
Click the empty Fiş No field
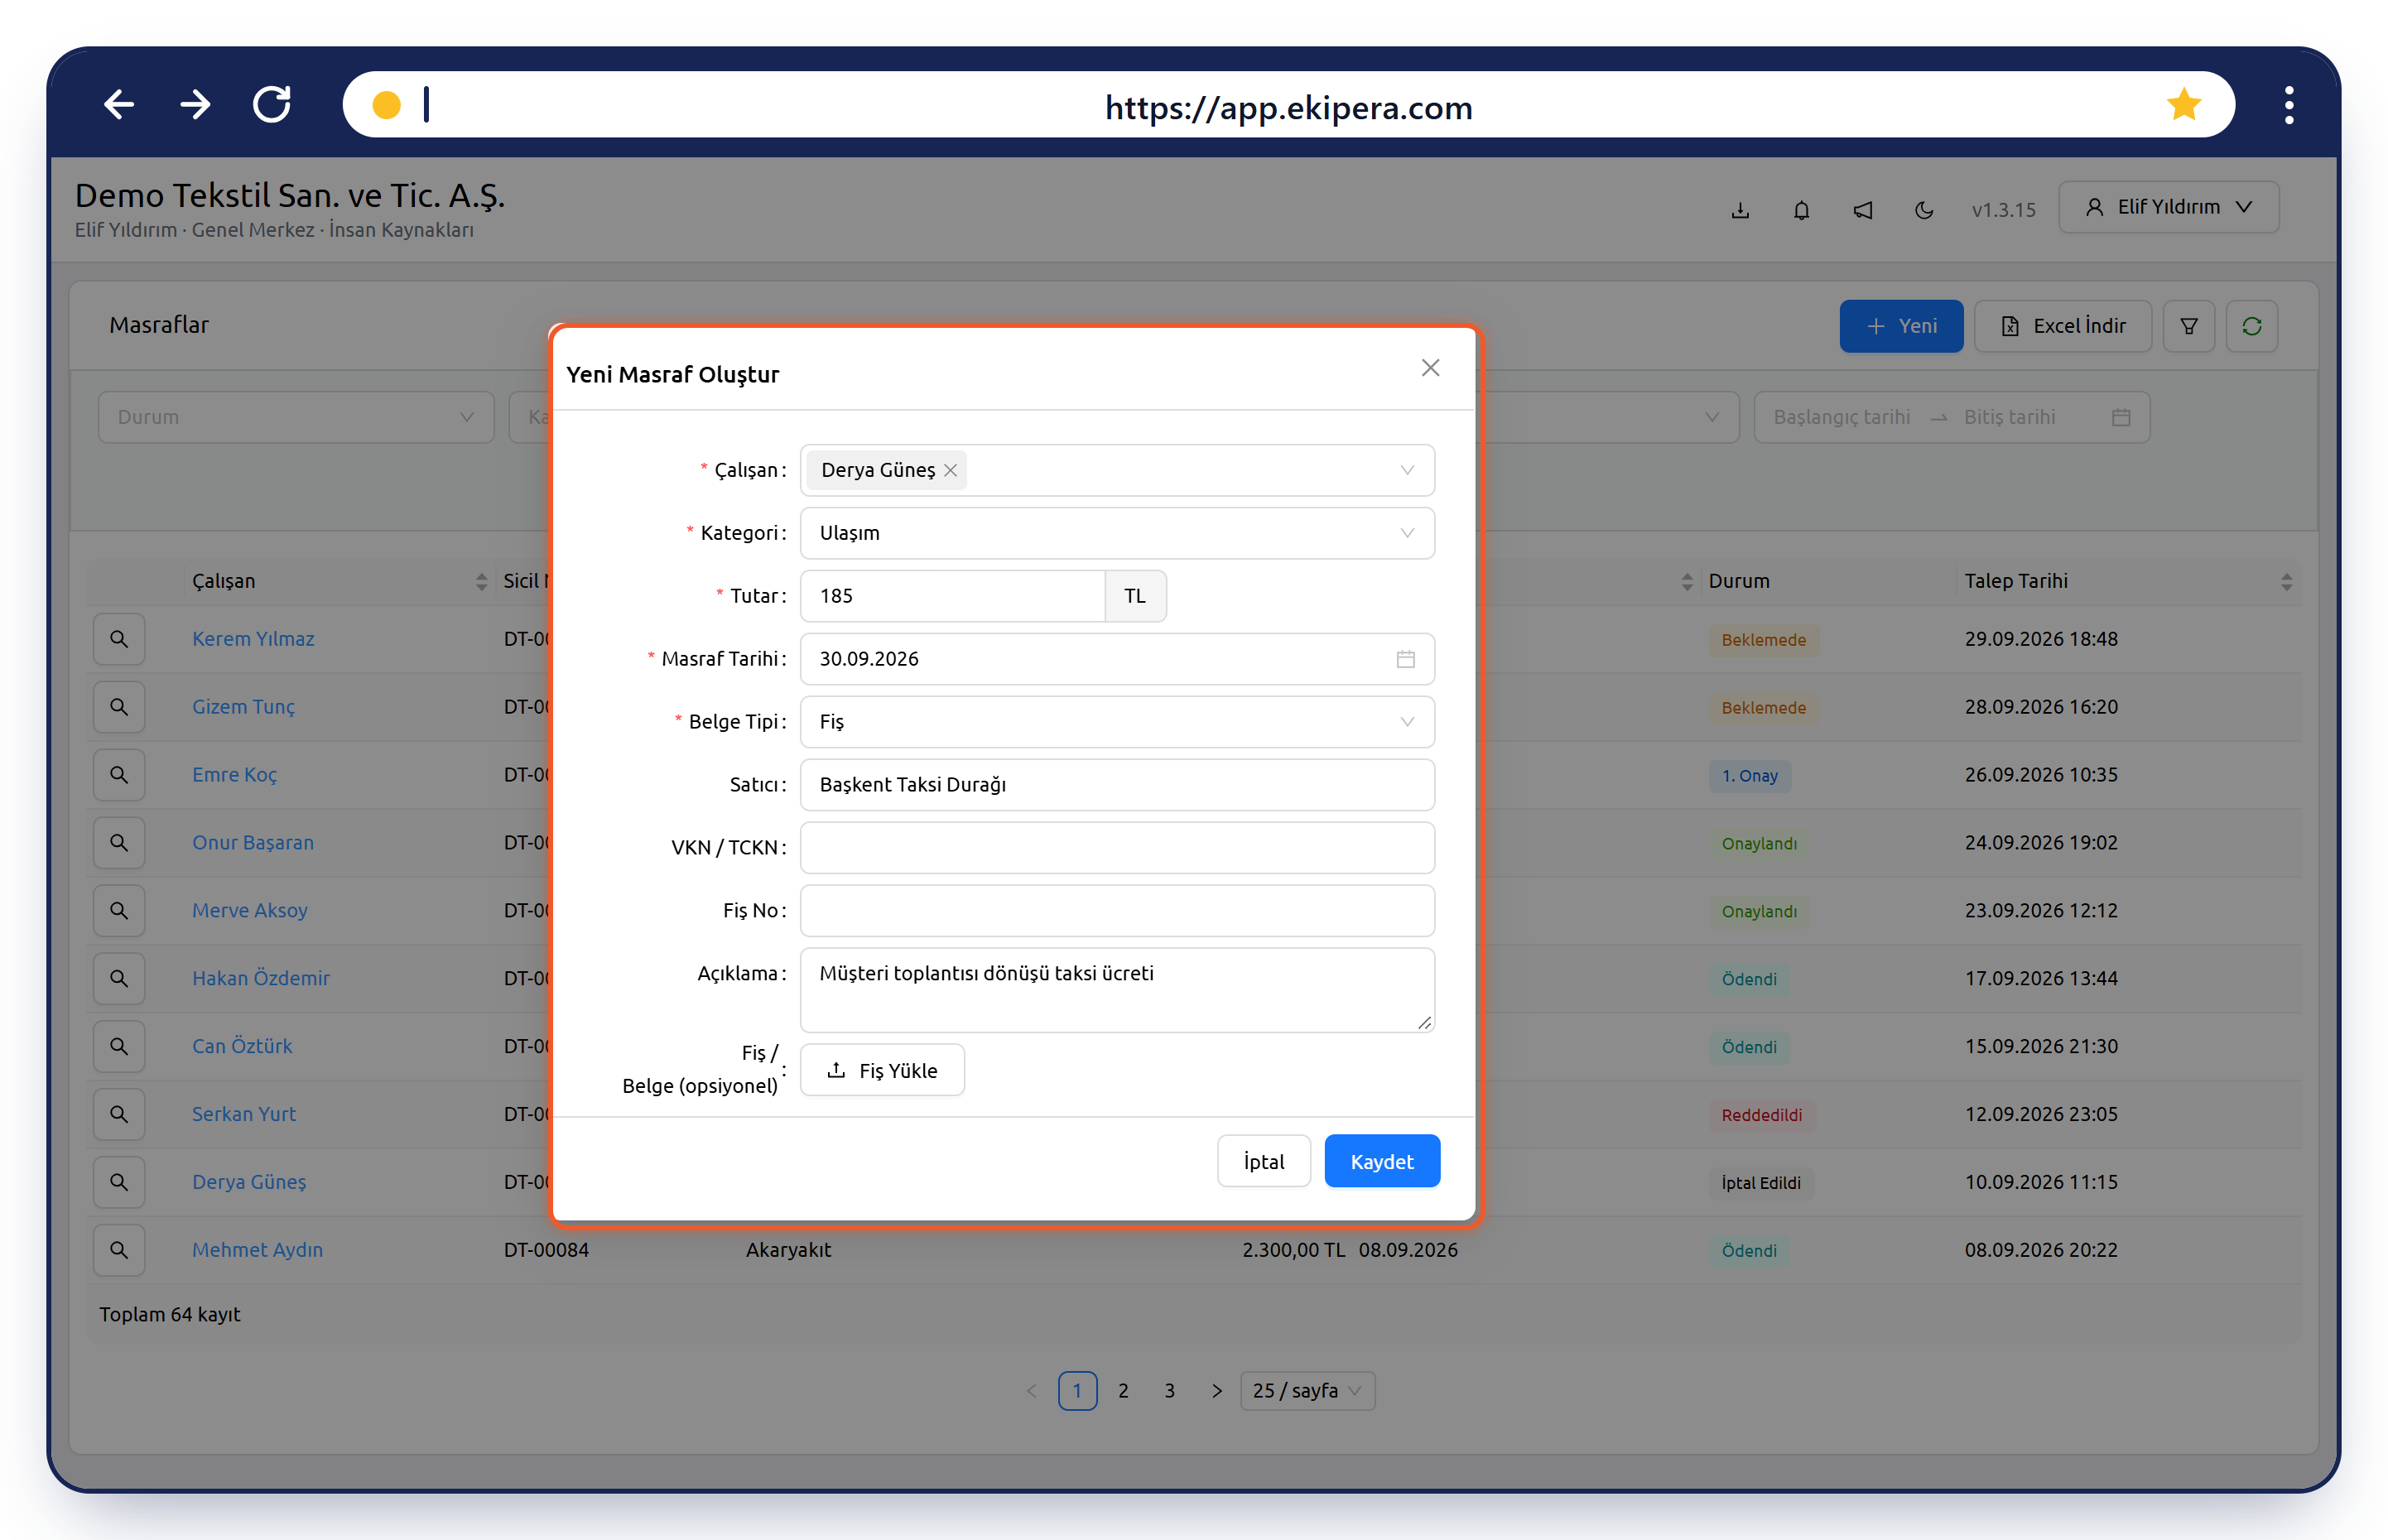tap(1117, 911)
